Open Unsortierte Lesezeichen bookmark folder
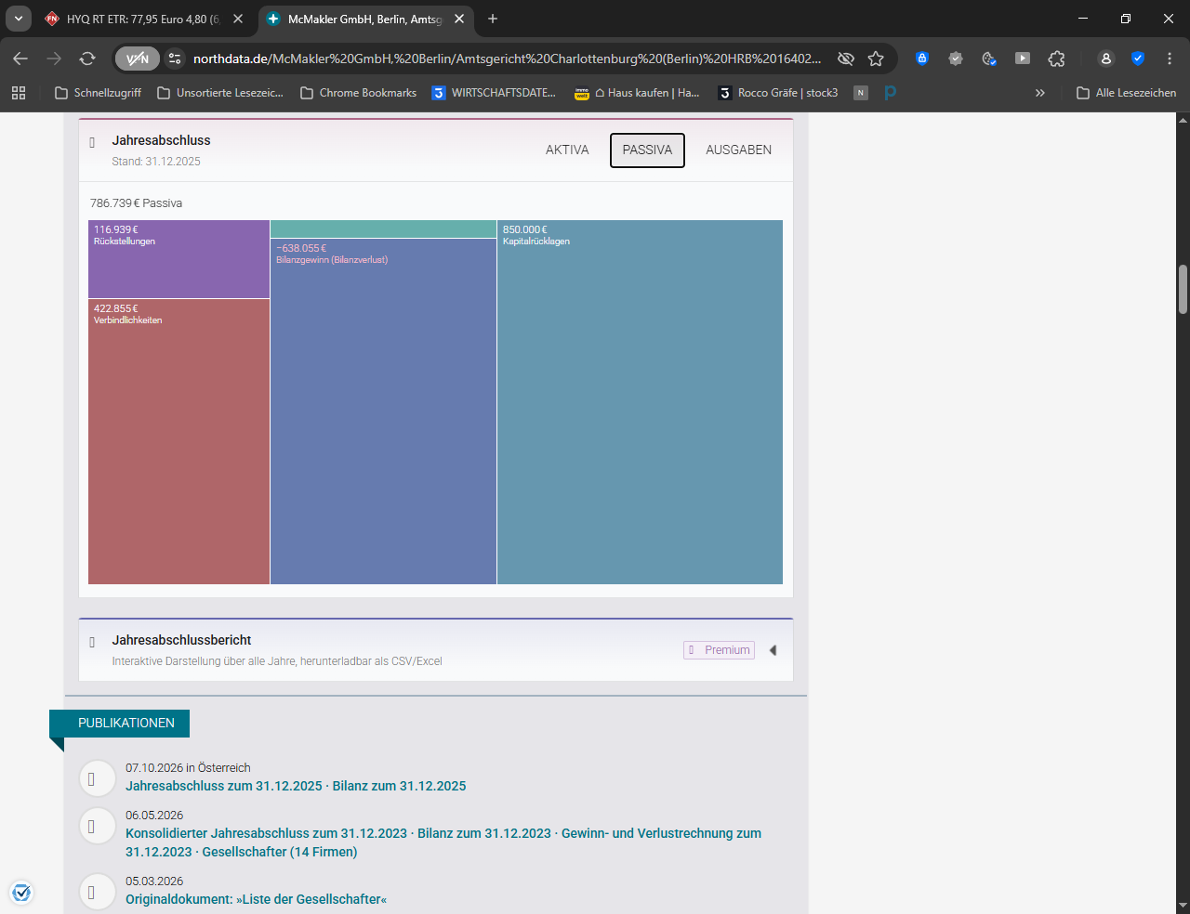The height and width of the screenshot is (914, 1190). tap(220, 93)
